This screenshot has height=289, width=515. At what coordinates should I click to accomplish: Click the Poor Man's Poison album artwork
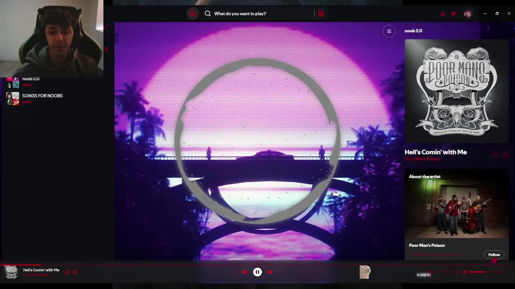pos(457,91)
